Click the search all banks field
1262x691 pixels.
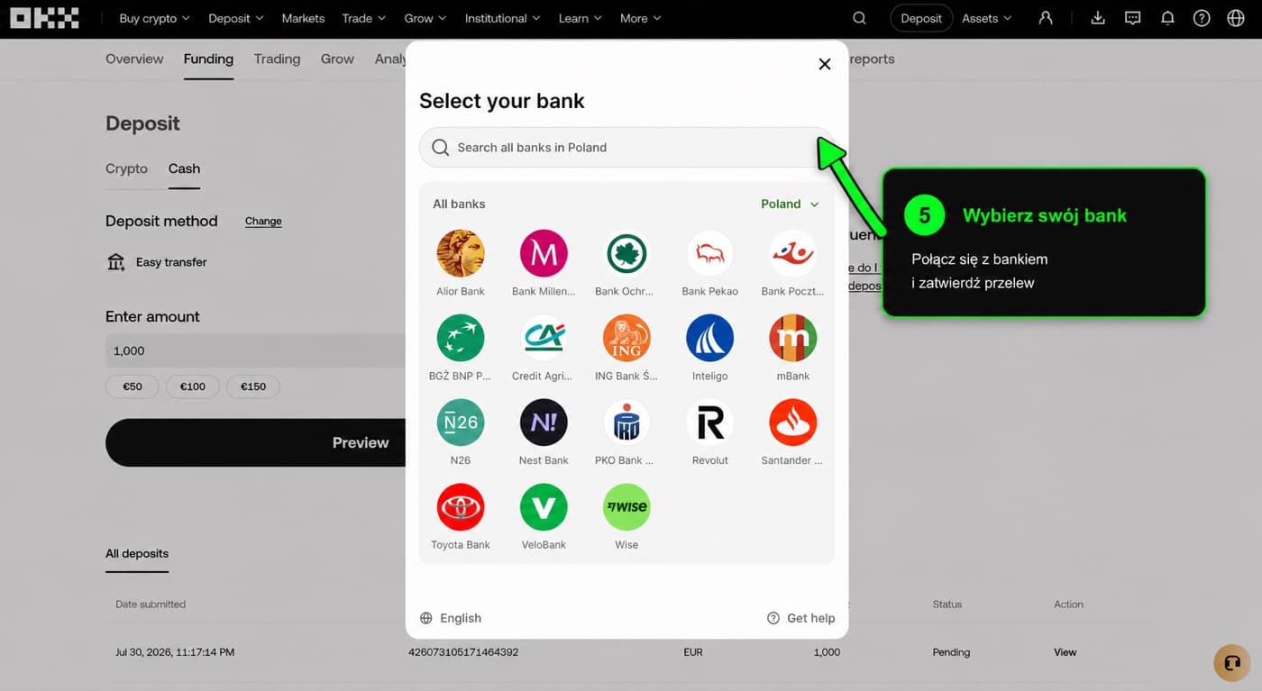[626, 147]
